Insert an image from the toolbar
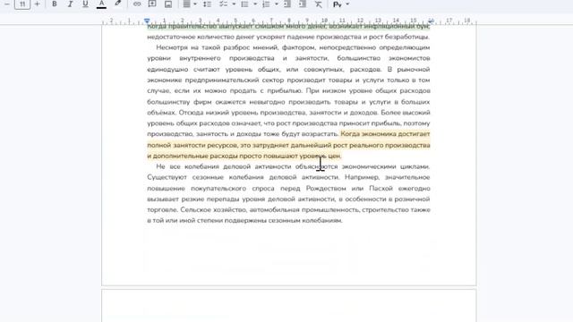 point(168,4)
